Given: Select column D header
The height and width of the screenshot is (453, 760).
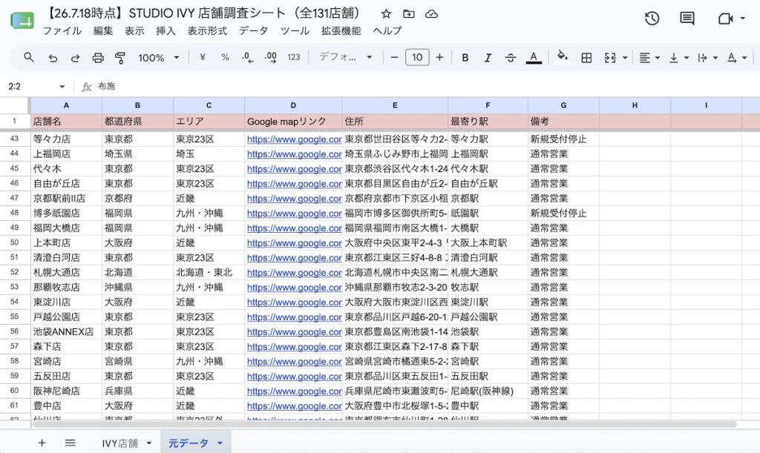Looking at the screenshot, I should [x=293, y=105].
